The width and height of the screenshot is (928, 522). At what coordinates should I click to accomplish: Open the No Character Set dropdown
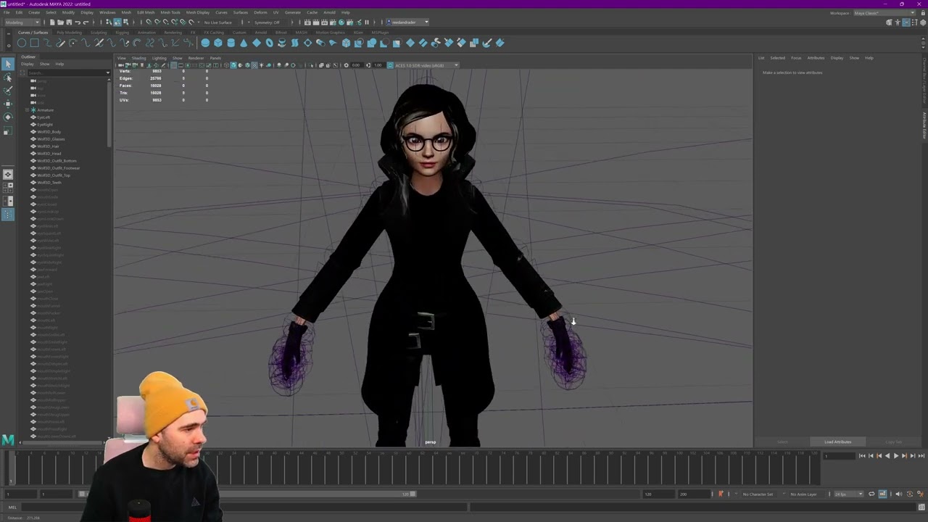(758, 494)
